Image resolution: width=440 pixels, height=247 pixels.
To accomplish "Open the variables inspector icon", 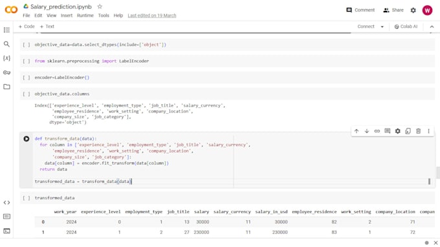I will tap(6, 58).
